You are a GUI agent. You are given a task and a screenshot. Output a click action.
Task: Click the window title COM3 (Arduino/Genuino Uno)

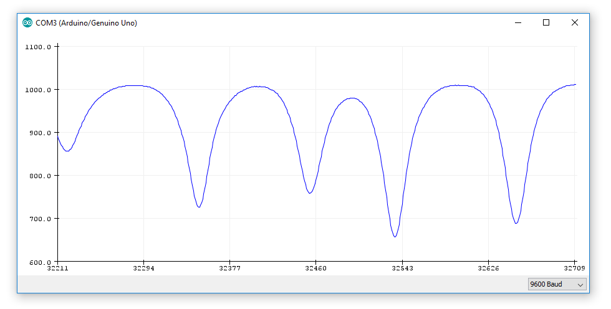pos(87,23)
